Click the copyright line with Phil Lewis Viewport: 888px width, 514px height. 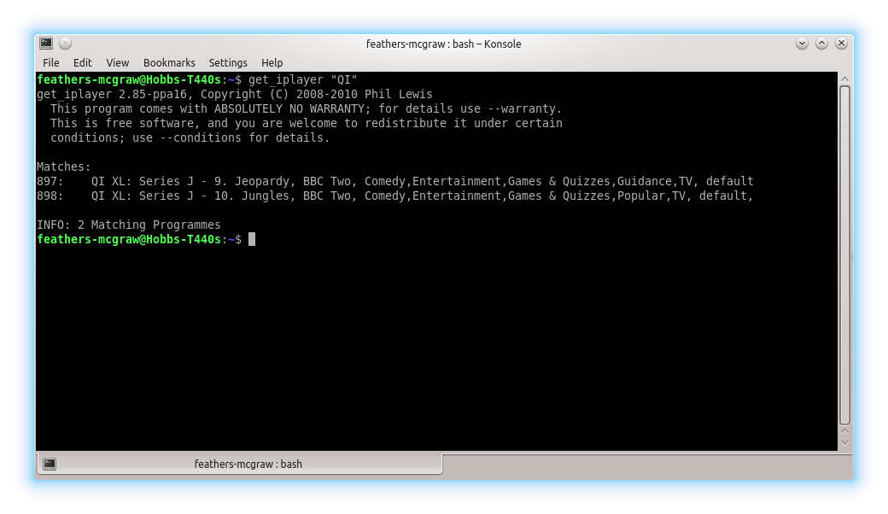[x=235, y=94]
